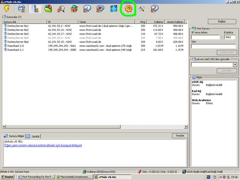Click the lightning bolt Connect icon

pyautogui.click(x=7, y=9)
